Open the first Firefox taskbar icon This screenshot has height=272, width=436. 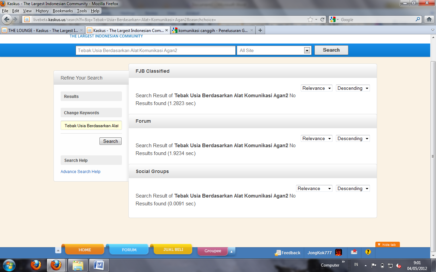click(36, 265)
